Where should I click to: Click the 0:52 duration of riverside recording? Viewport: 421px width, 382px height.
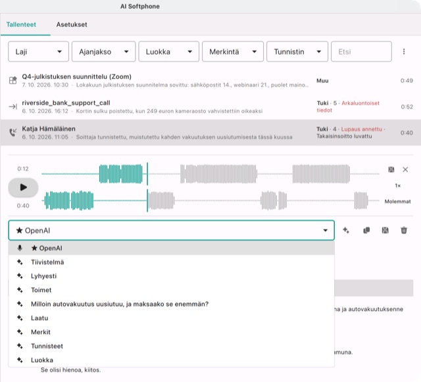point(407,107)
